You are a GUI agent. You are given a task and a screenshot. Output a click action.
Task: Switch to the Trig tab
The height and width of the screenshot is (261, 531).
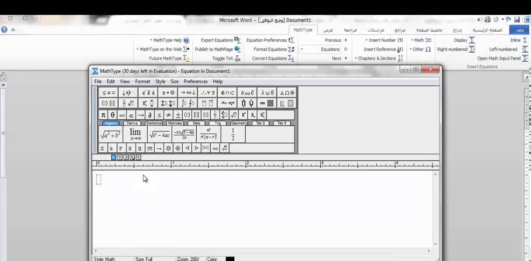pyautogui.click(x=218, y=123)
